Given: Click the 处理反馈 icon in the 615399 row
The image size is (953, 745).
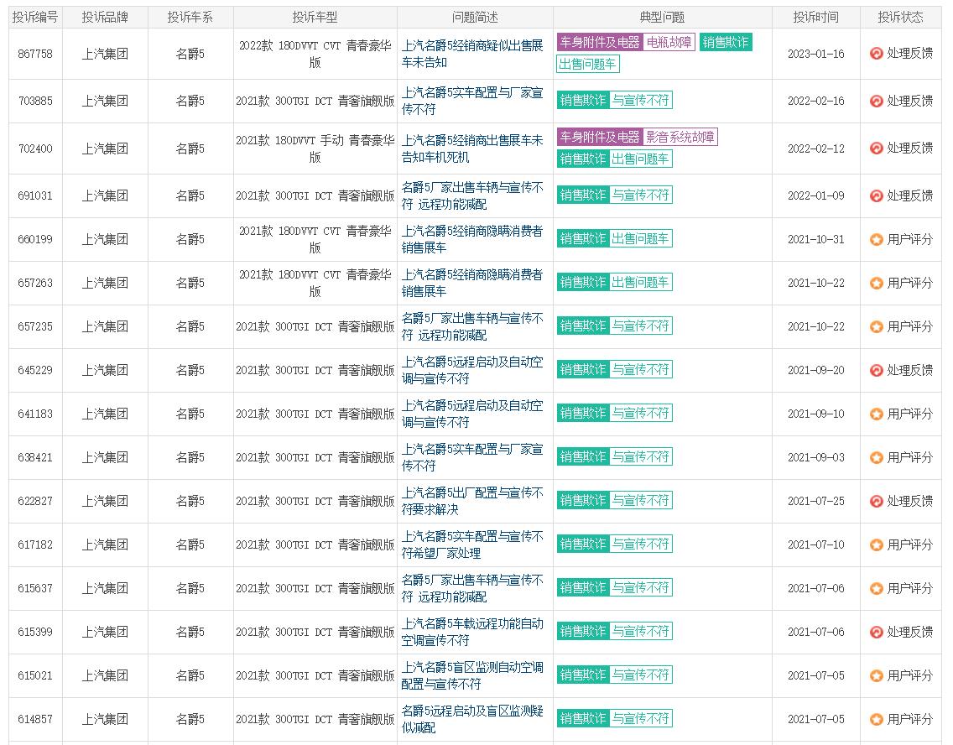Looking at the screenshot, I should click(x=877, y=632).
